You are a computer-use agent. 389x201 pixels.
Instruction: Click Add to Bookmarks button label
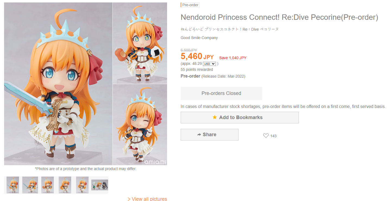241,117
